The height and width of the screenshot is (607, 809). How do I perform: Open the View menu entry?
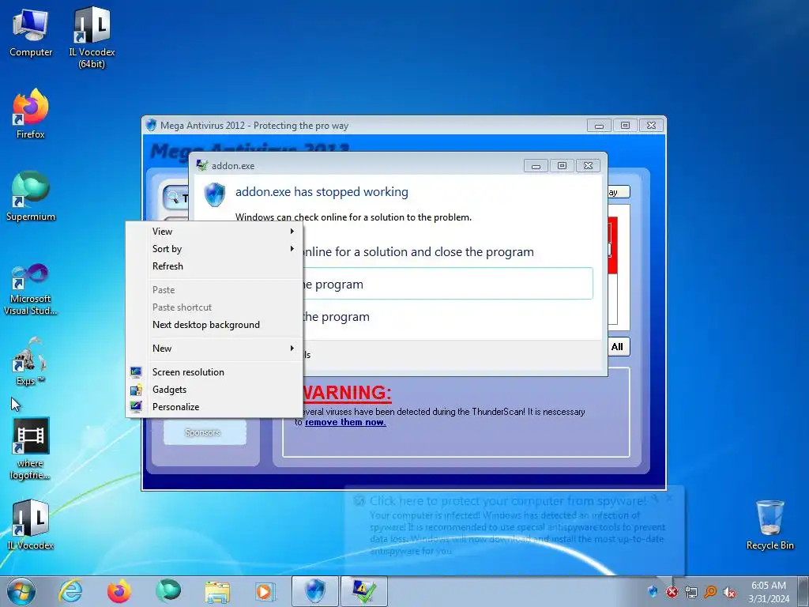pyautogui.click(x=214, y=232)
